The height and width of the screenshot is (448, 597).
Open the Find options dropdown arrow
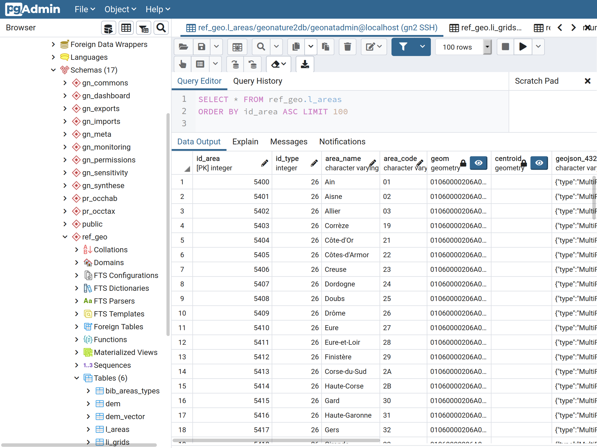click(x=276, y=47)
